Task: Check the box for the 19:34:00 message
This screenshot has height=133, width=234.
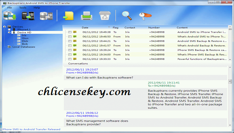Action: tap(70, 55)
